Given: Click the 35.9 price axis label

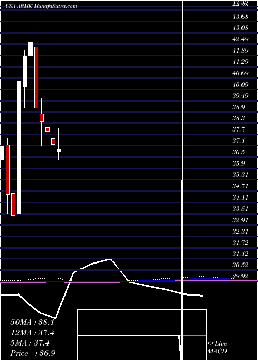Looking at the screenshot, I should [x=238, y=163].
